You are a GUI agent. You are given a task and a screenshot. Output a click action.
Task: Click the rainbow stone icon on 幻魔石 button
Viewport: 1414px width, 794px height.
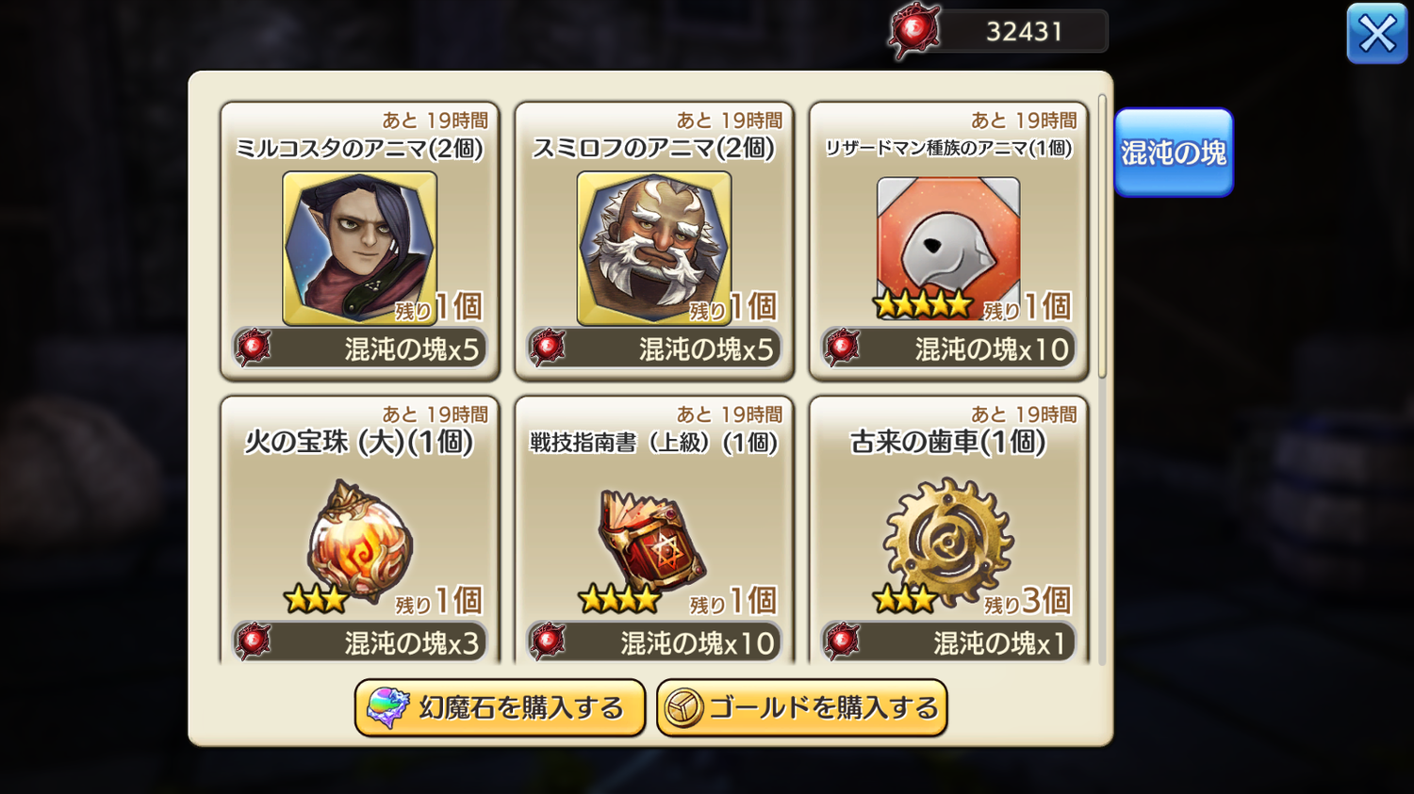[x=387, y=707]
